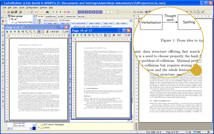
Task: Toggle fit-page view in Page 15 window
Action: click(x=109, y=35)
